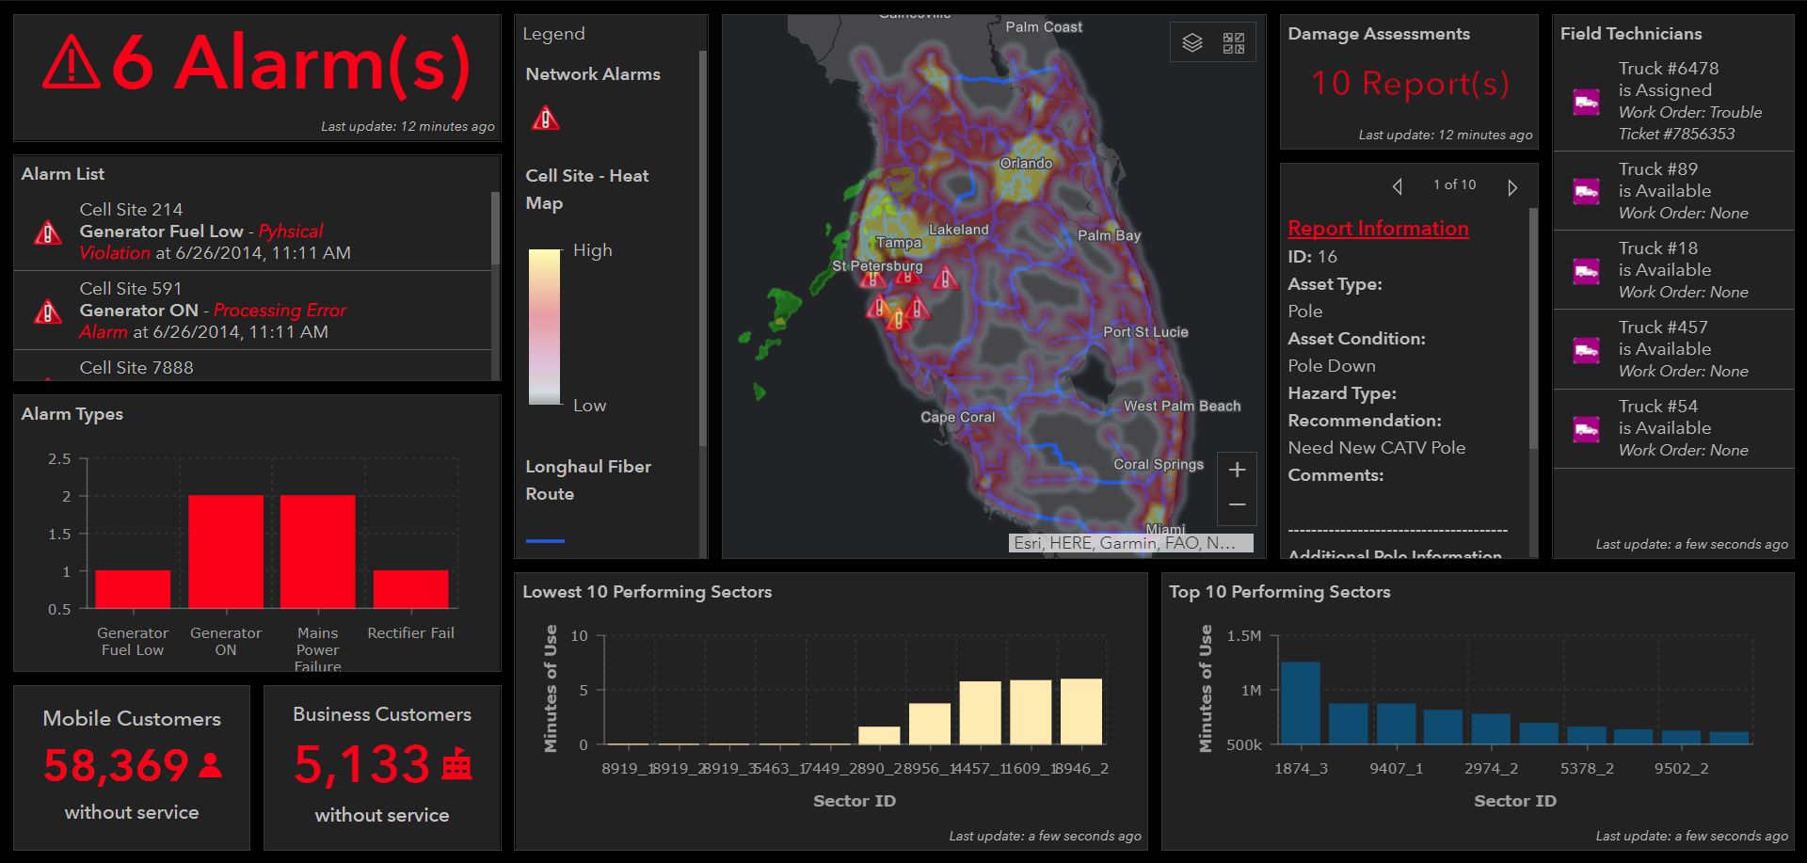Select the truck icon beside Truck #89
1807x863 pixels.
[1586, 191]
